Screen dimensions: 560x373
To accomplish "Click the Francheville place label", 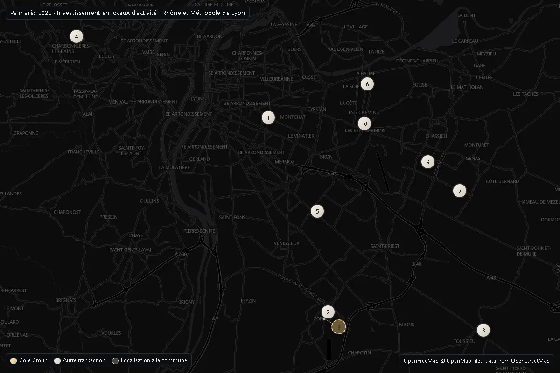I will coord(84,152).
